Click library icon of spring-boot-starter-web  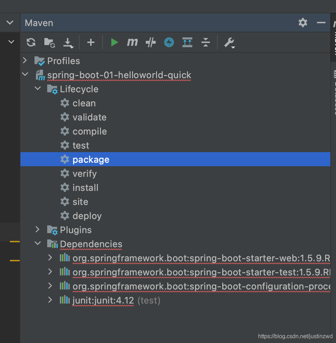(65, 258)
